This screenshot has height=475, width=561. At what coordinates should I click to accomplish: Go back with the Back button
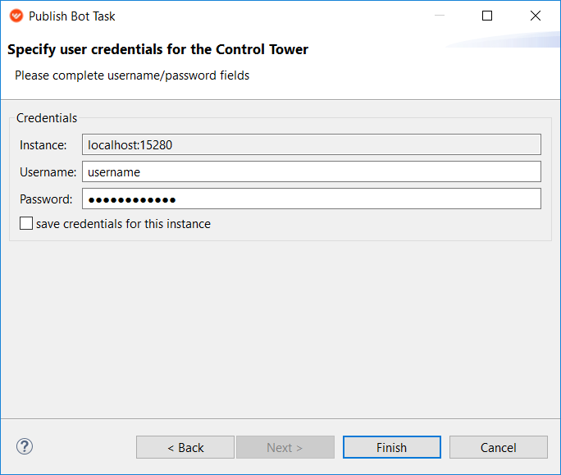pyautogui.click(x=185, y=447)
